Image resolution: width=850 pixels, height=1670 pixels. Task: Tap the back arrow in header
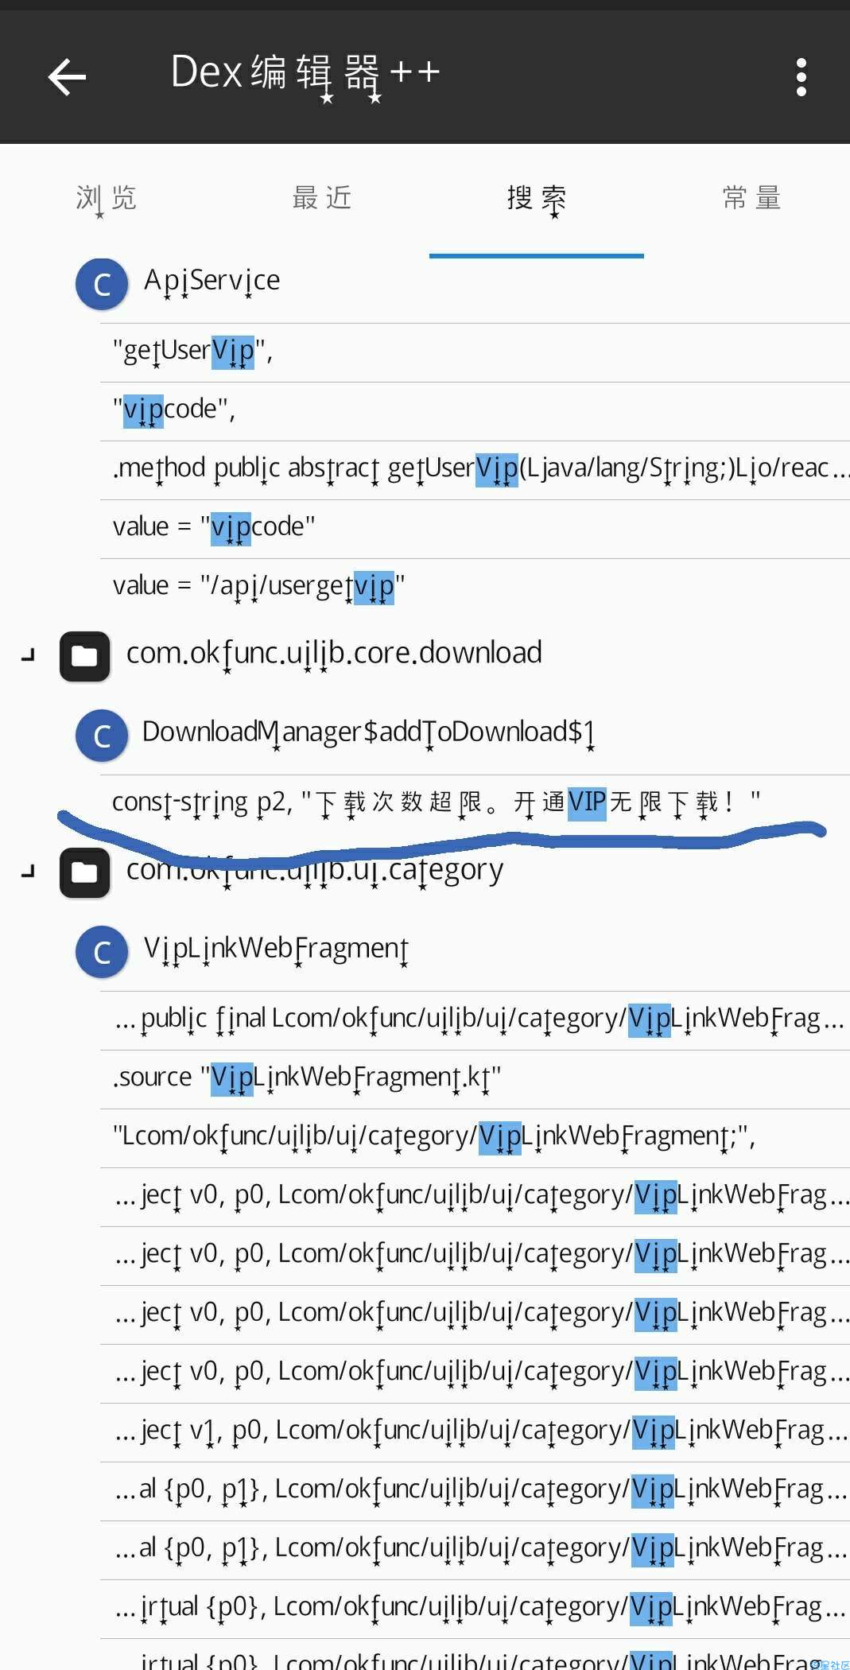pos(67,77)
